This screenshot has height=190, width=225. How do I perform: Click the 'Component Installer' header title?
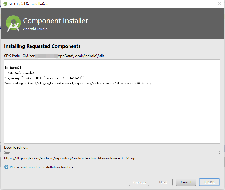point(55,21)
